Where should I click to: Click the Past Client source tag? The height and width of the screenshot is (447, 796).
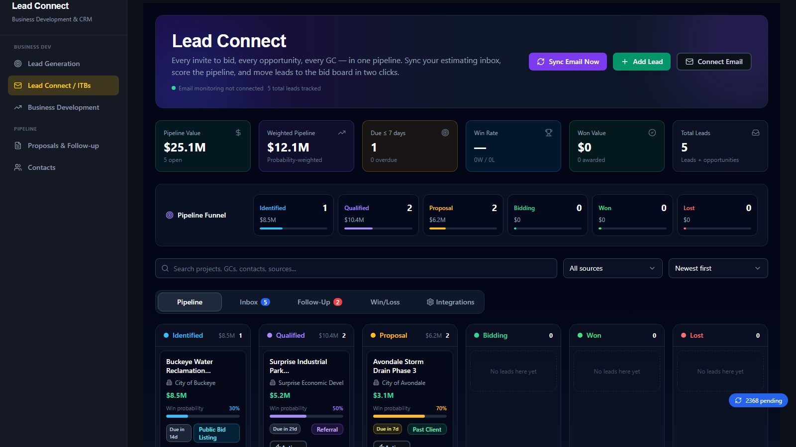coord(427,429)
